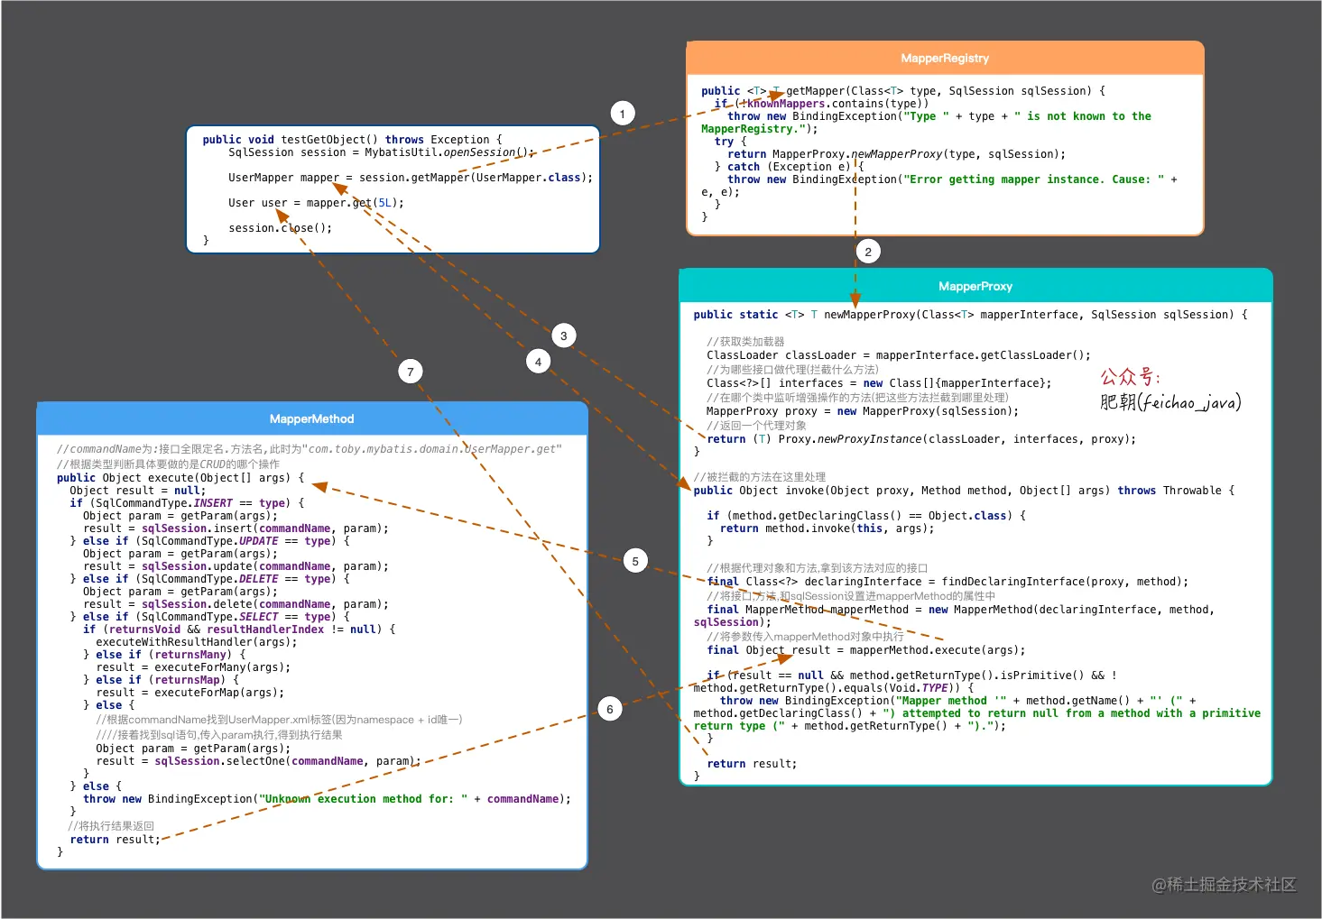
Task: Click the Proxy.newProxyInstance return line
Action: 921,439
